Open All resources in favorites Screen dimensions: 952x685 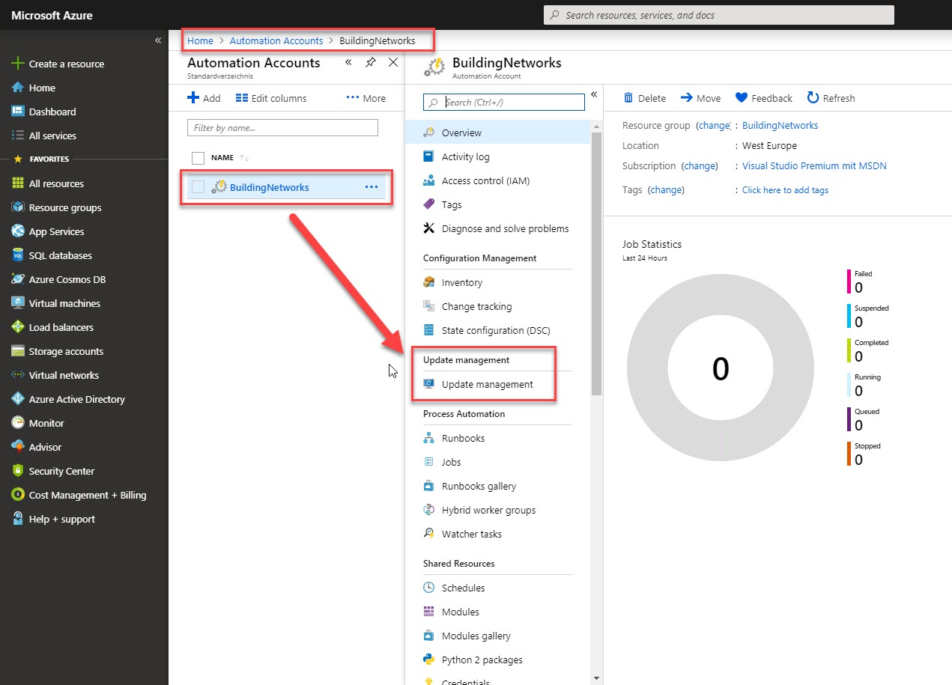(56, 183)
